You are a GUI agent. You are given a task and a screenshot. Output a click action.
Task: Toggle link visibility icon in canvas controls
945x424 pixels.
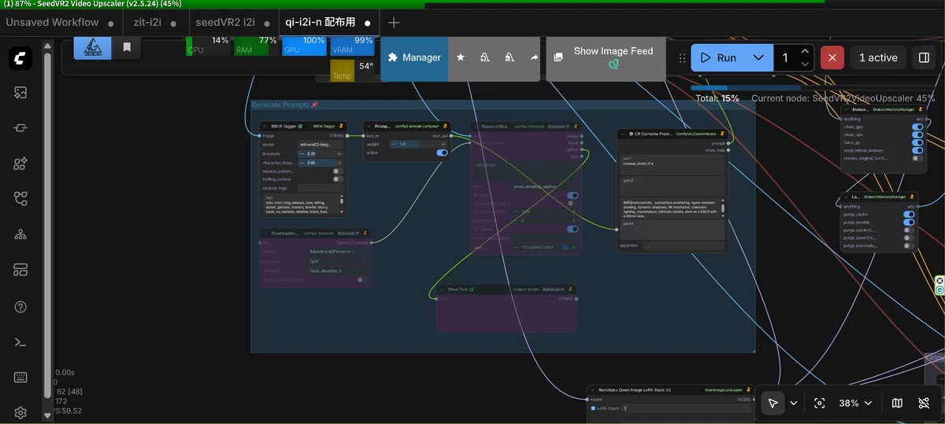(x=925, y=403)
